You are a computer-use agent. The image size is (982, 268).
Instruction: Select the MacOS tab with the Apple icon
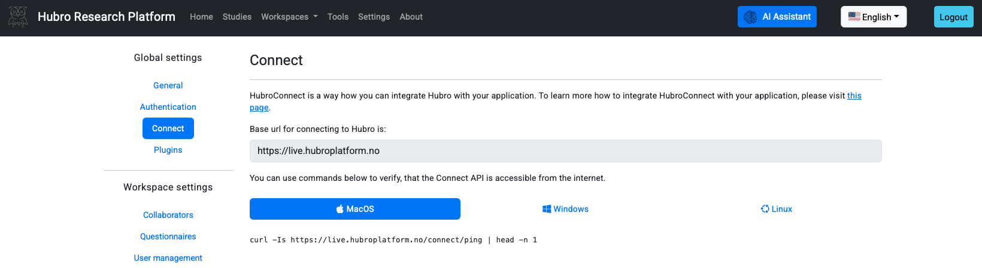coord(354,209)
